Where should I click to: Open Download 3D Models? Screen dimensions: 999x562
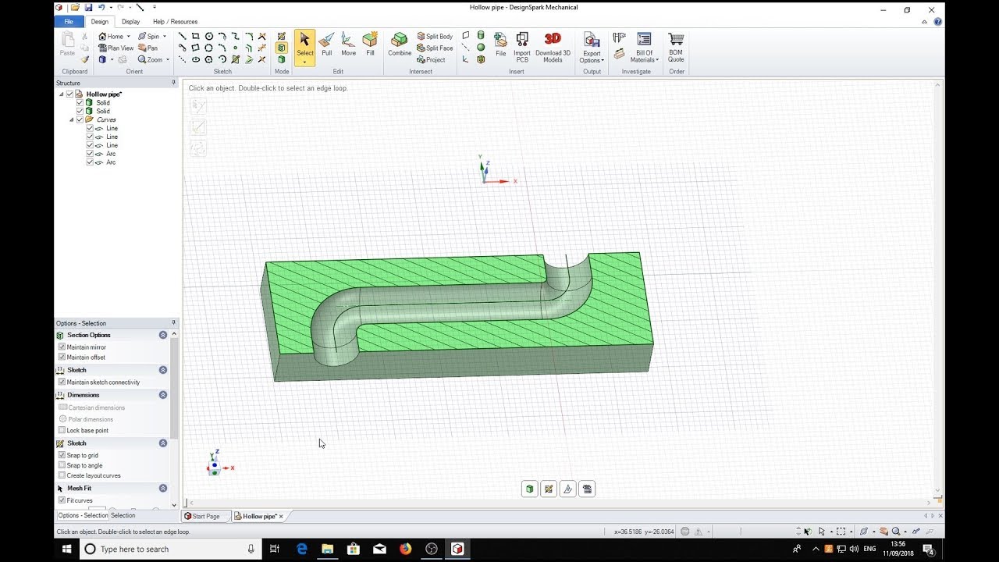[553, 47]
